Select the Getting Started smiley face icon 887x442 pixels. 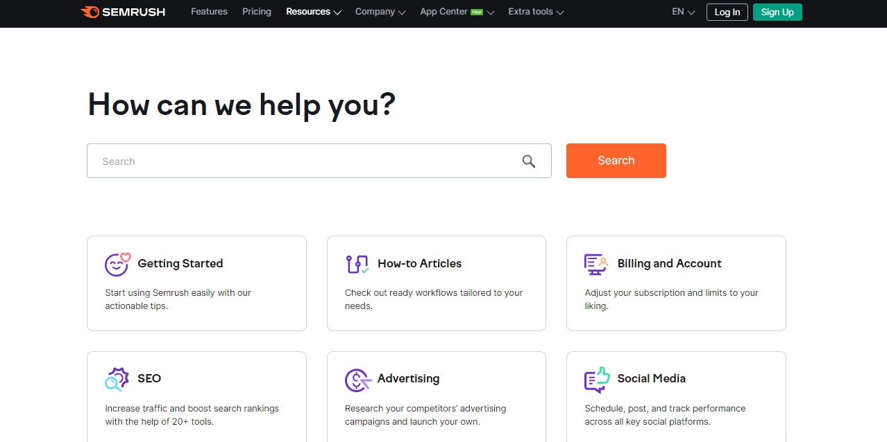point(117,264)
